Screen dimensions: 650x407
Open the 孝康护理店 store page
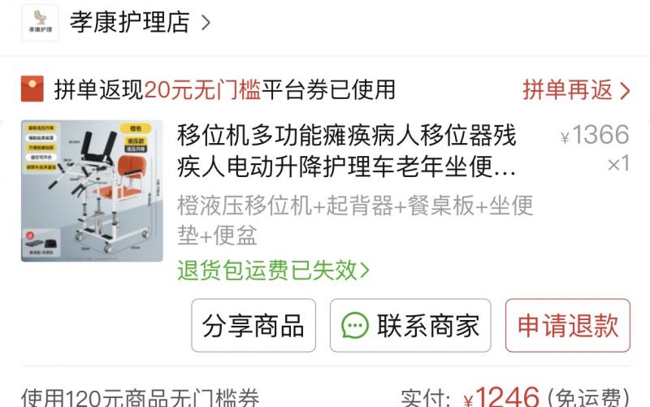point(130,22)
